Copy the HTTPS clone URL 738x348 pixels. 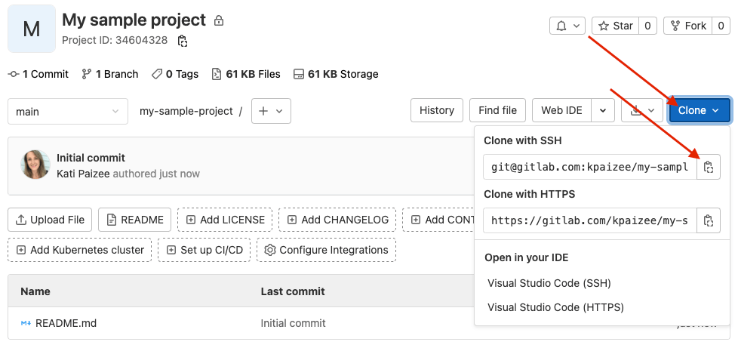(x=708, y=220)
